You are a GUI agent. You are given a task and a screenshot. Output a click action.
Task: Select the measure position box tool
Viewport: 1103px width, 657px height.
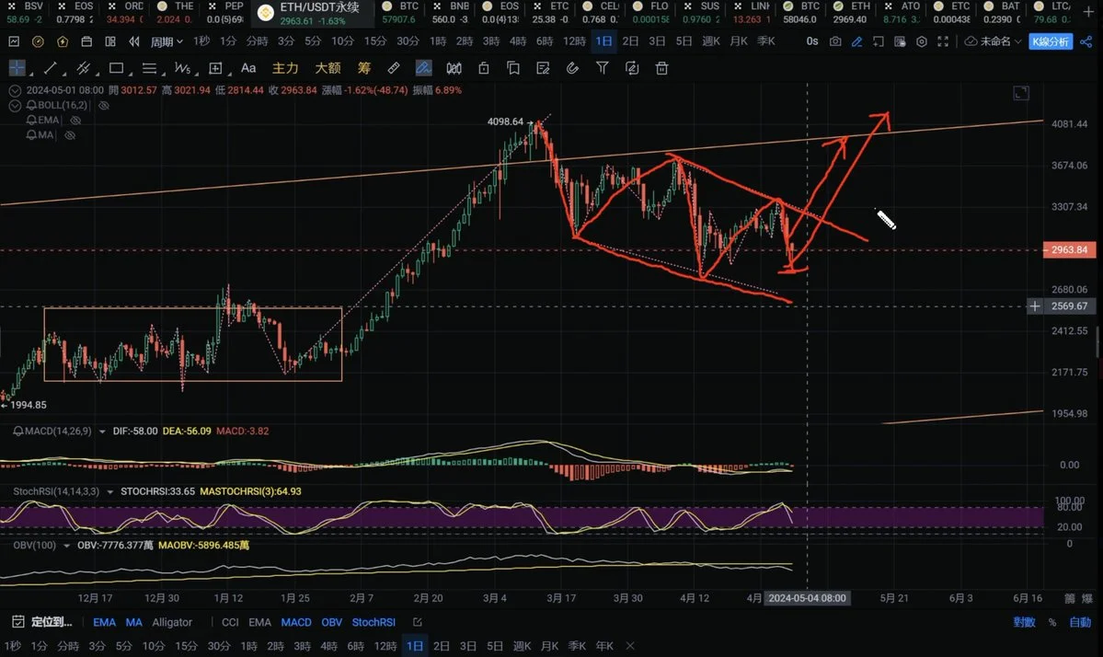click(215, 68)
